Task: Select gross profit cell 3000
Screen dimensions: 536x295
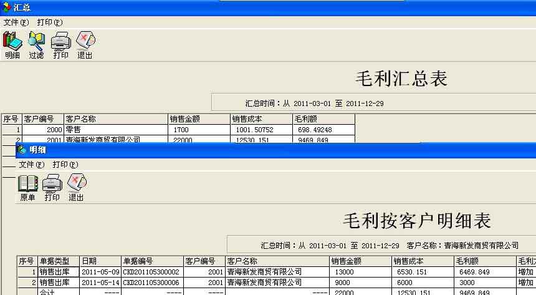Action: [x=485, y=283]
